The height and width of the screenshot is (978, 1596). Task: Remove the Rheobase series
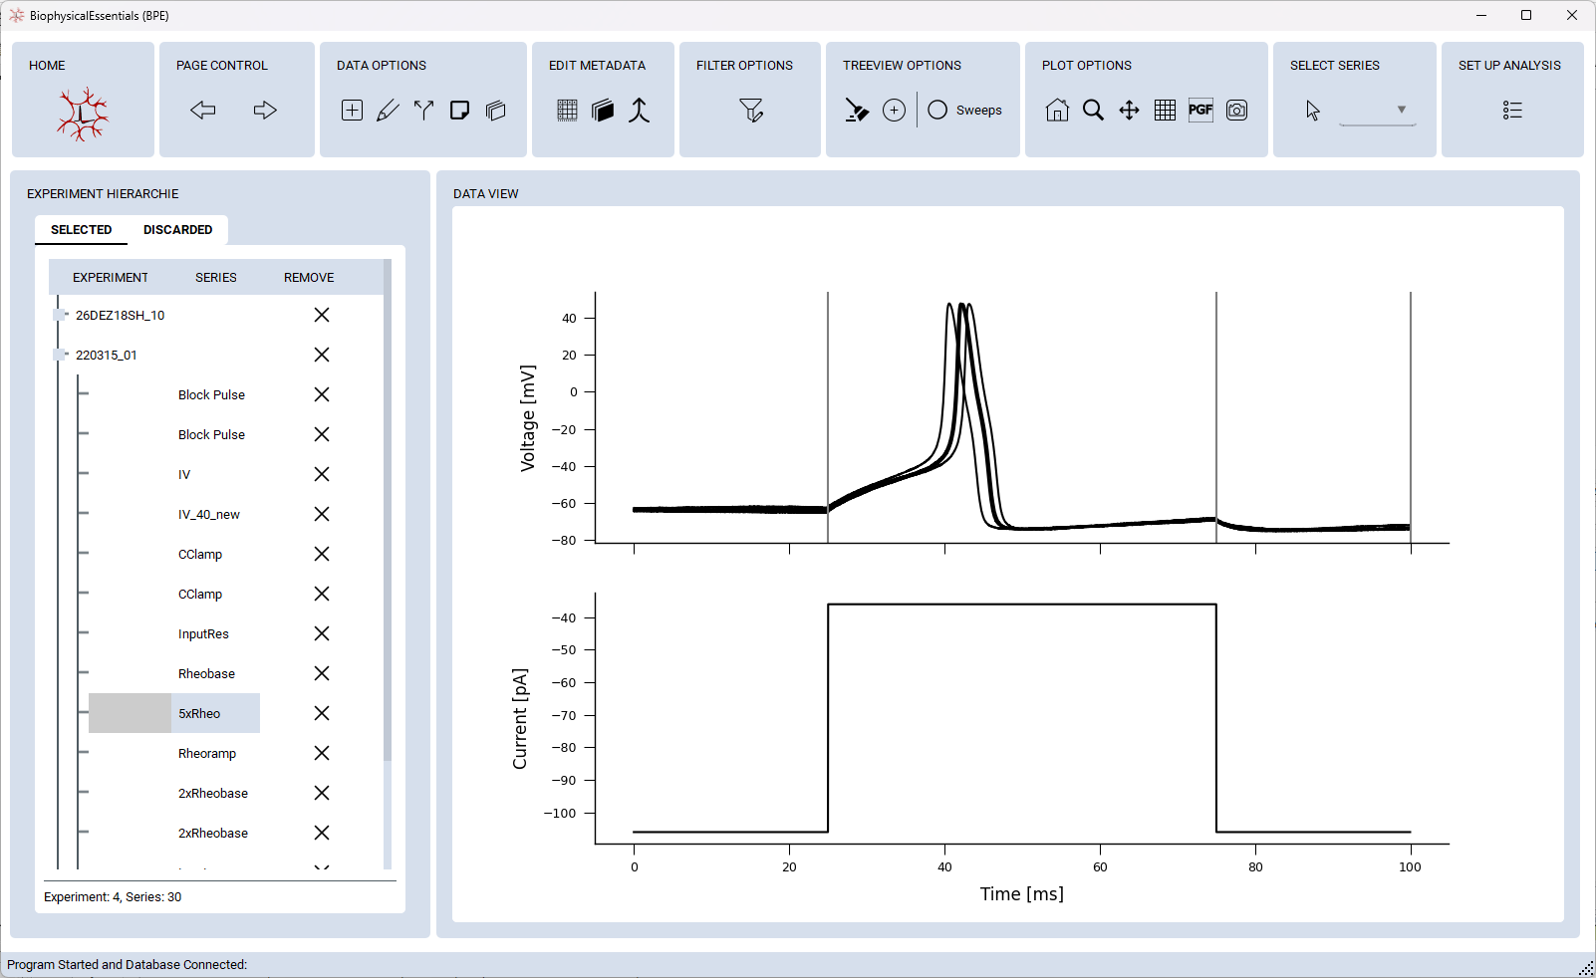click(x=322, y=673)
